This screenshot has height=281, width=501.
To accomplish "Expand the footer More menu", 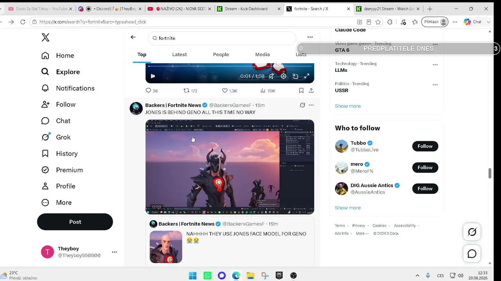I will [x=362, y=233].
